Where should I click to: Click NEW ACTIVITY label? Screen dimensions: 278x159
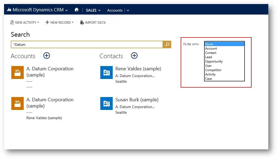pyautogui.click(x=26, y=23)
